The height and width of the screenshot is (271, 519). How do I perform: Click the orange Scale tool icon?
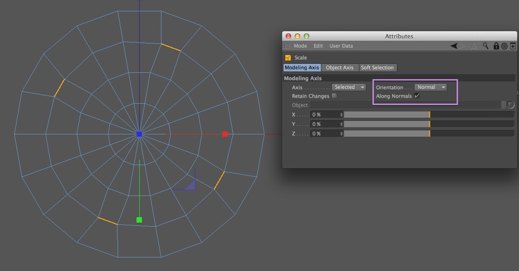288,57
